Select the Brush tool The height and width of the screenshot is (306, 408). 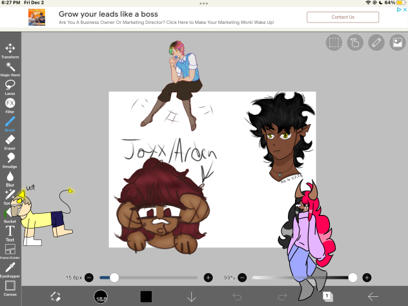coord(10,124)
